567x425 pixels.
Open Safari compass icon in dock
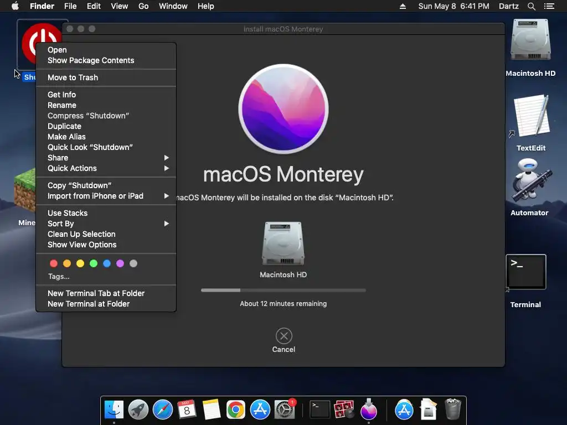(x=163, y=410)
